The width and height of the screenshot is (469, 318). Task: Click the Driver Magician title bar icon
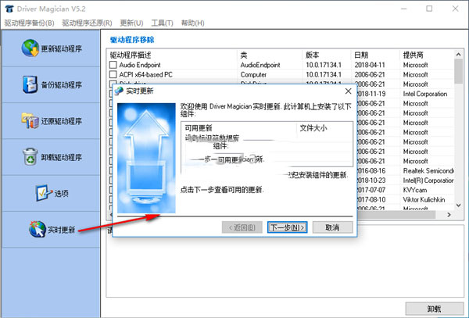(x=9, y=8)
